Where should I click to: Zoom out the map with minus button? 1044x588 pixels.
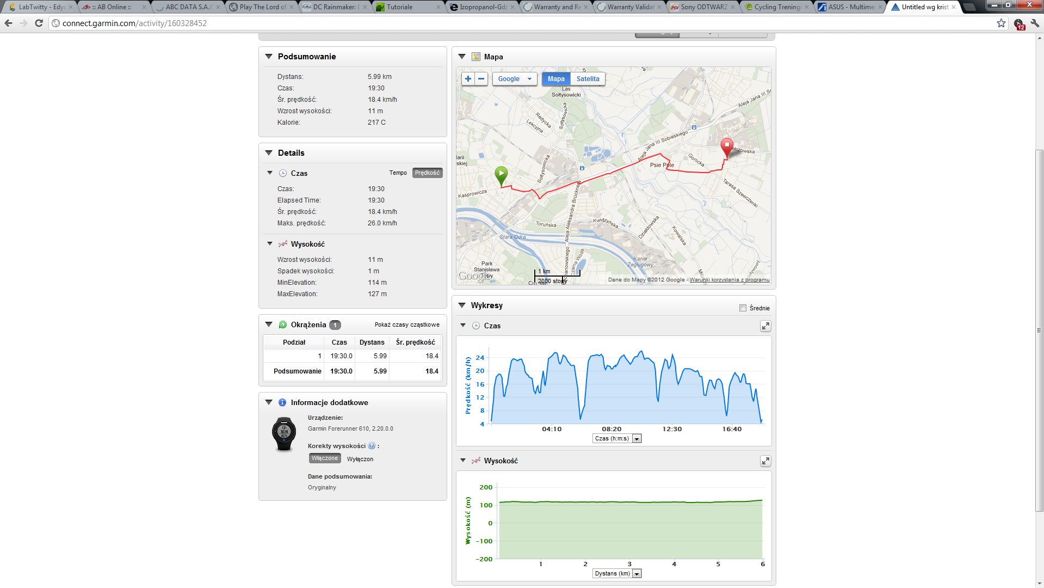tap(481, 79)
